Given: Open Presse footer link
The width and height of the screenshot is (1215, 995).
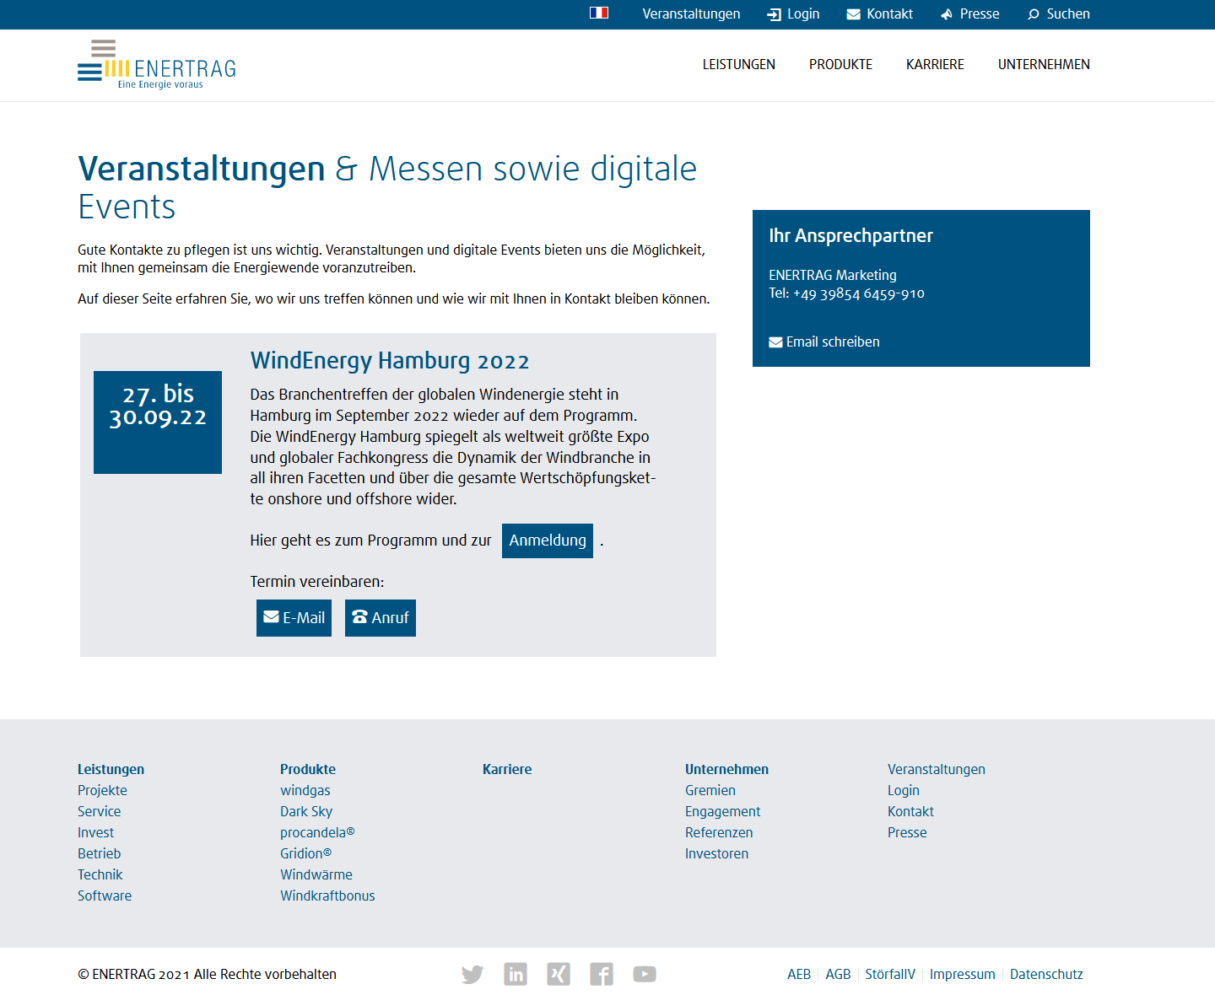Looking at the screenshot, I should [x=907, y=832].
